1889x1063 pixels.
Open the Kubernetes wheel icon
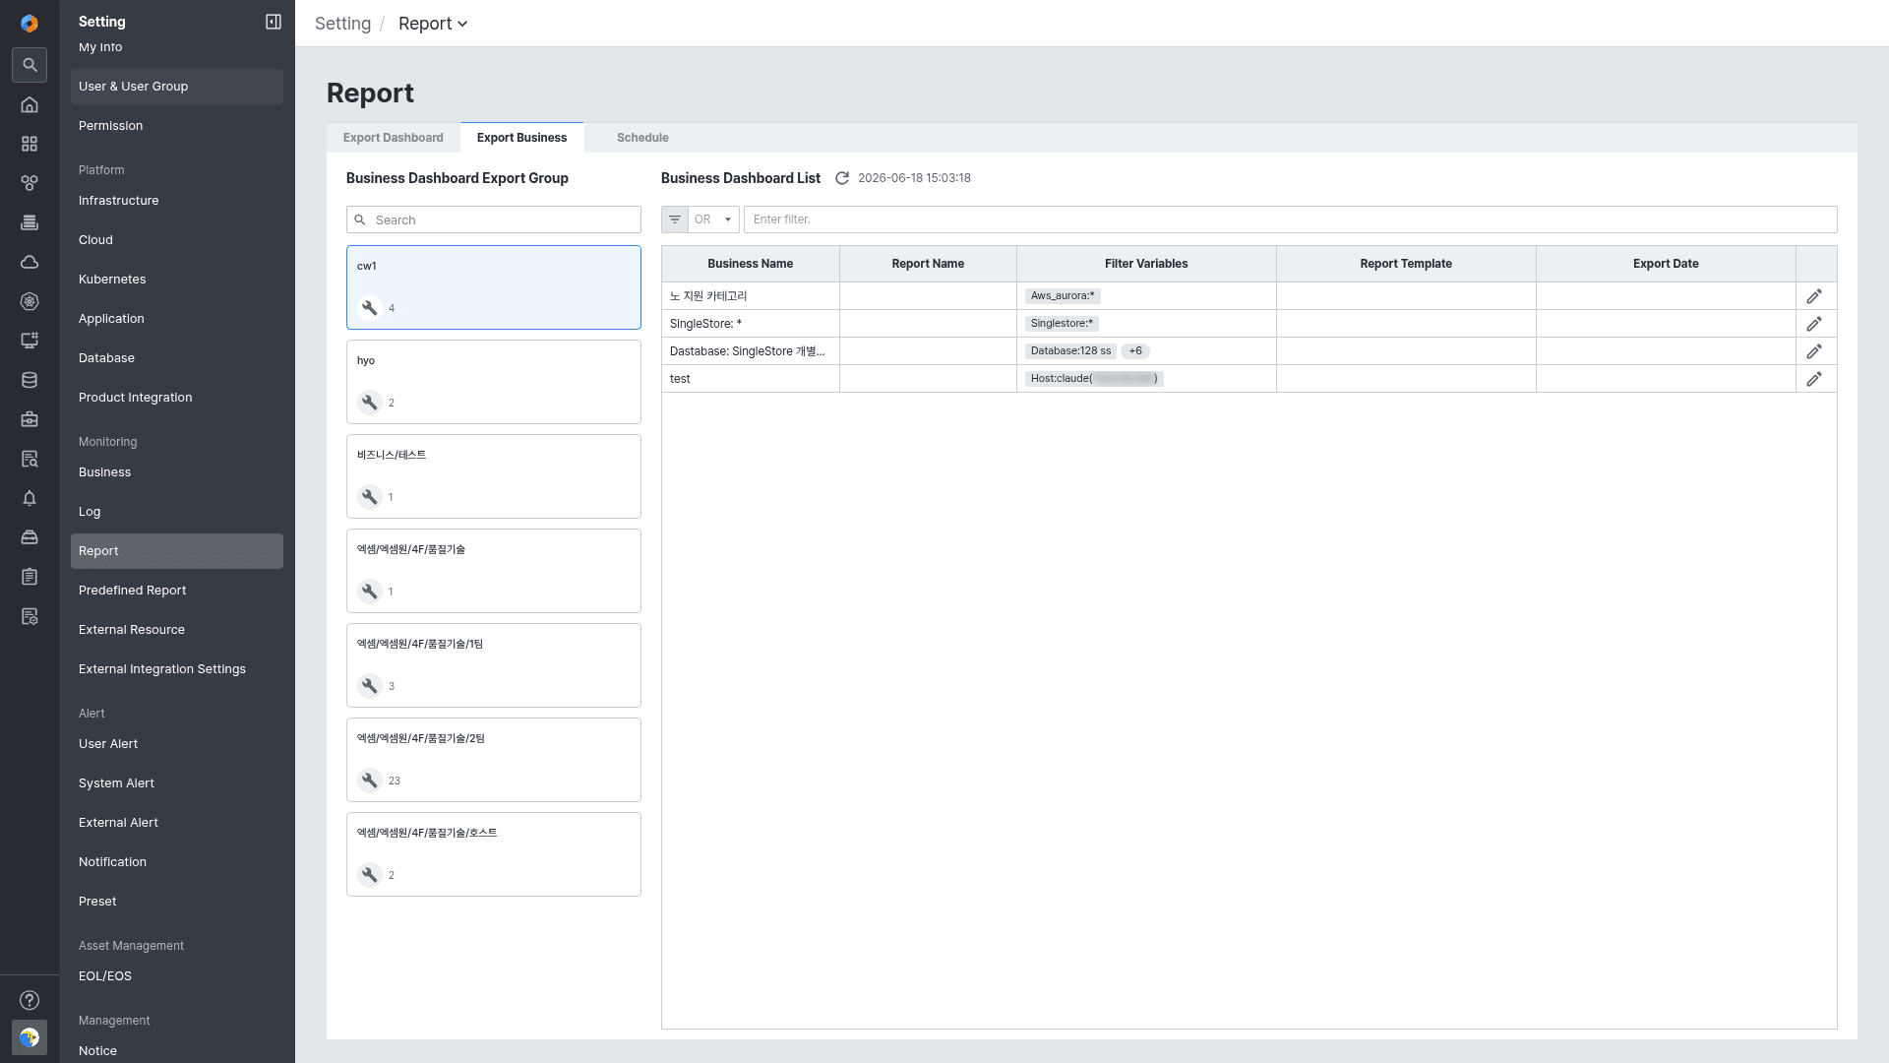point(30,301)
